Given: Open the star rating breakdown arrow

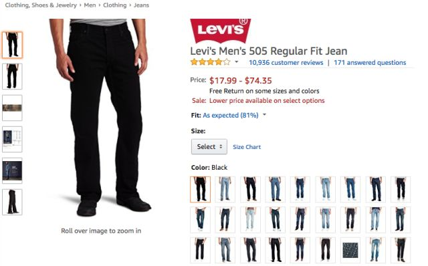Looking at the screenshot, I should 237,62.
